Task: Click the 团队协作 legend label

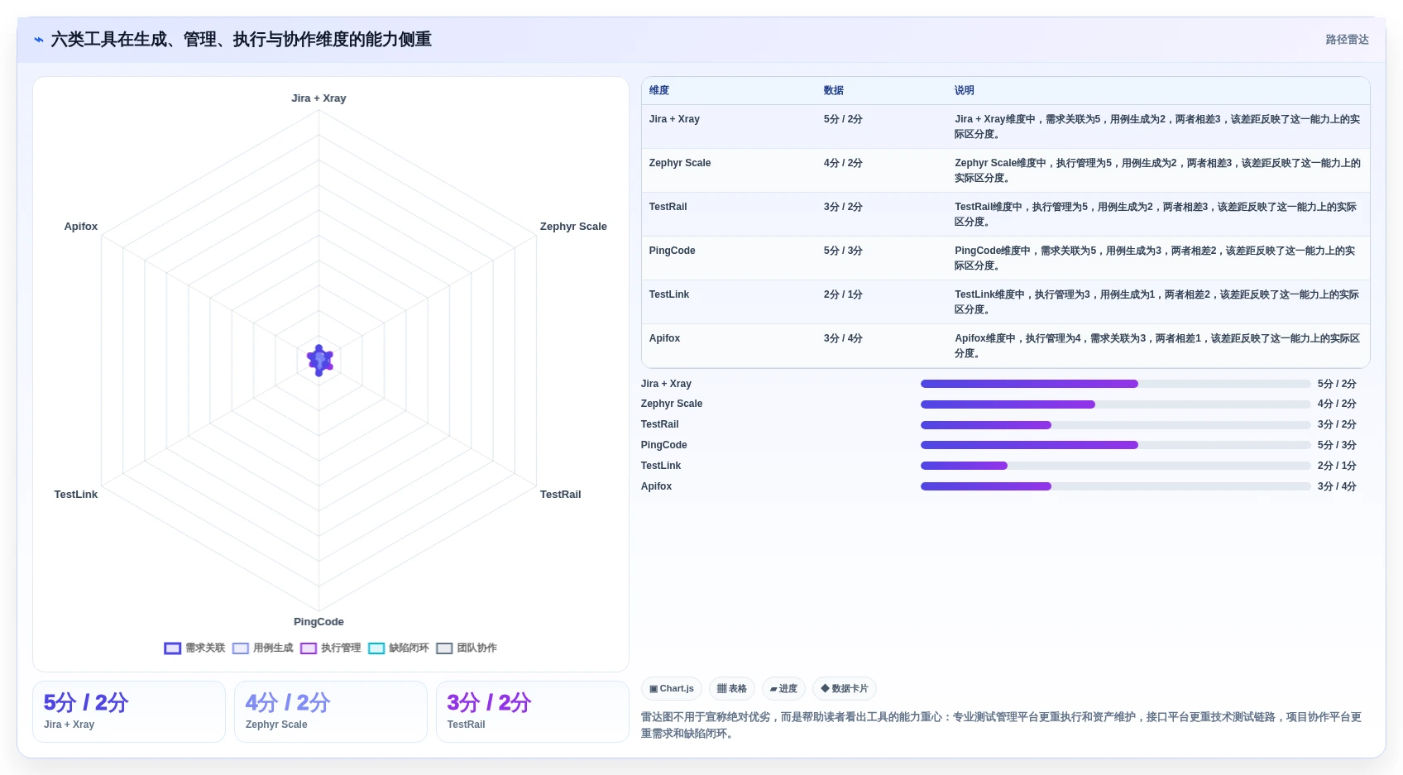Action: [x=476, y=648]
